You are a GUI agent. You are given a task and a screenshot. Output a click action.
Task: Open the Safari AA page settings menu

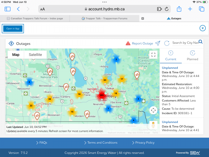[42, 9]
